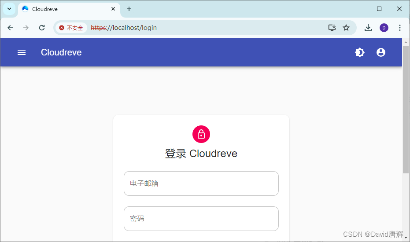Viewport: 410px width, 242px height.
Task: Bookmark this page with star icon
Action: (346, 28)
